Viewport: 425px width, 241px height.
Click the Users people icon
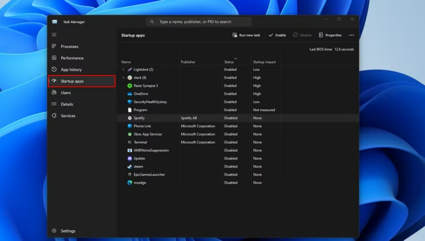tap(54, 92)
